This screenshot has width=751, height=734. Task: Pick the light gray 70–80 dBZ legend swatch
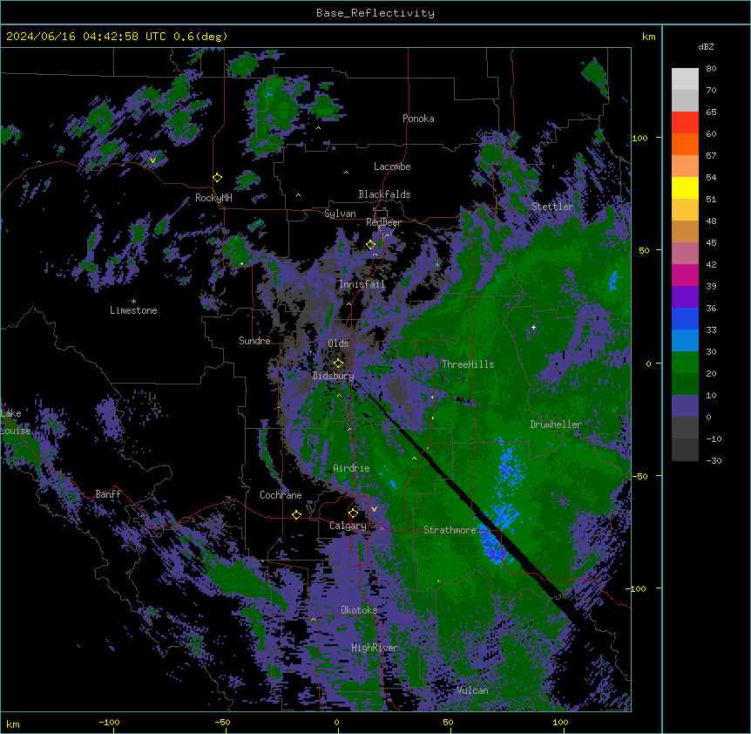pos(685,79)
